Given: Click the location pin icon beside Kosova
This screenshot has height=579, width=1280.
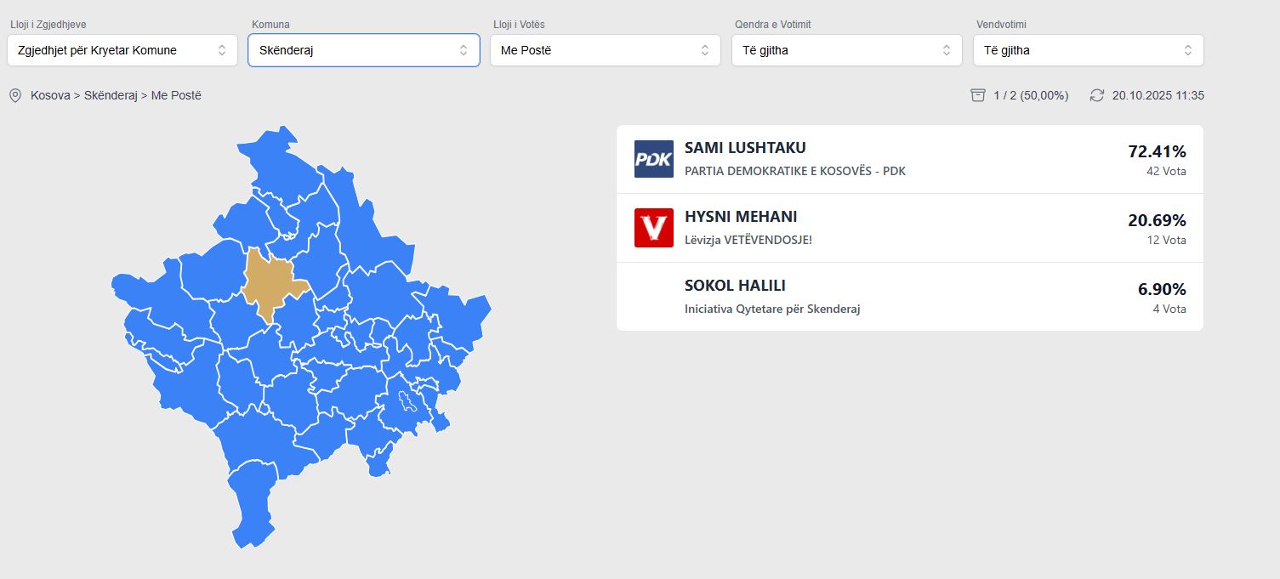Looking at the screenshot, I should (14, 95).
